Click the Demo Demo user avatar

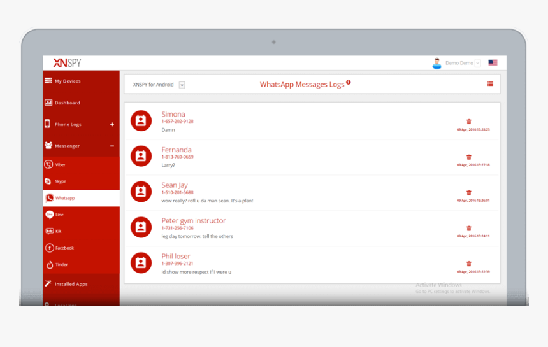(x=436, y=63)
